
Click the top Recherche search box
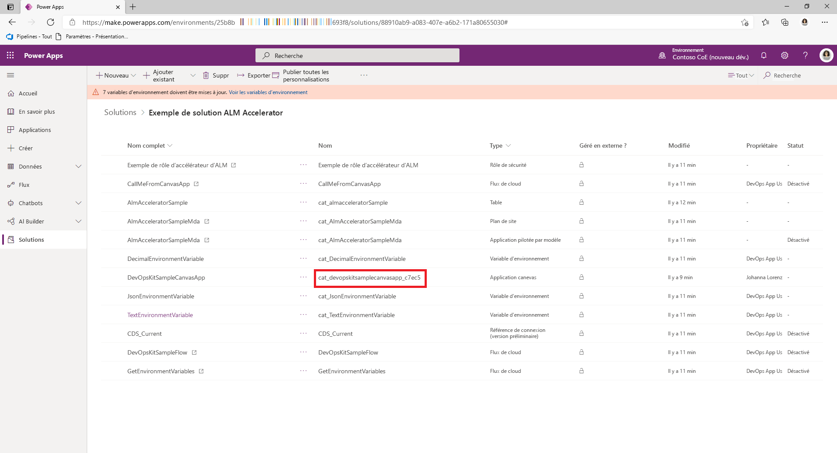357,55
